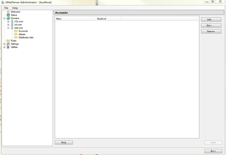The image size is (226, 155).
Task: Select Aliases under test.com
Action: pos(22,34)
